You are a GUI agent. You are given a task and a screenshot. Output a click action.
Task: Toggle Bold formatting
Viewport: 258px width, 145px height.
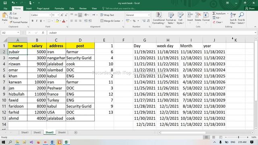(x=32, y=21)
